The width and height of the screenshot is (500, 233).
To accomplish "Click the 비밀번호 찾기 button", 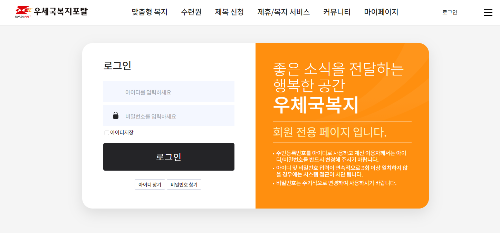I will tap(184, 184).
